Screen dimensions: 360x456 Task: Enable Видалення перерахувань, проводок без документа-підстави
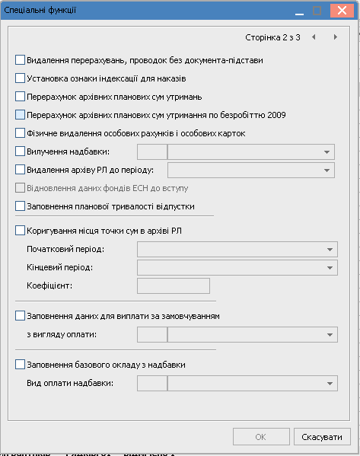click(20, 60)
